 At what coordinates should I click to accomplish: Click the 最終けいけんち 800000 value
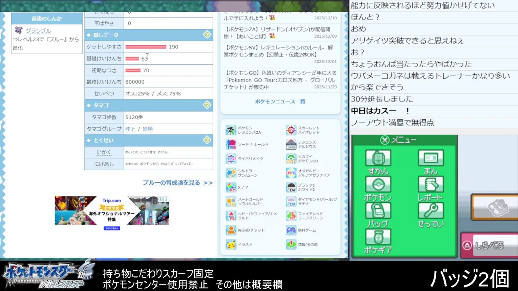point(135,82)
